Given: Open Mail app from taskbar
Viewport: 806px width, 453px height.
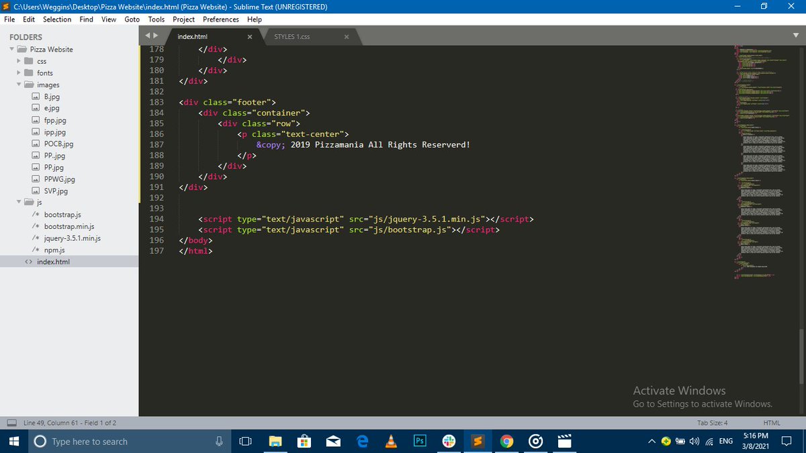Looking at the screenshot, I should pos(333,441).
